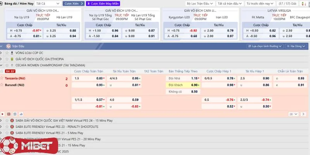This screenshot has width=310, height=155.
Task: Toggle favorite star for VÒNG LOẠI CÚP ÚC
Action: (7, 52)
